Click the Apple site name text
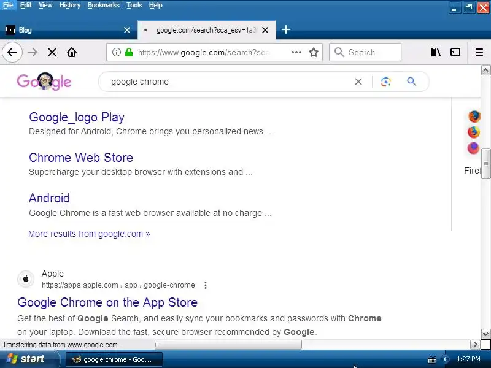 tap(53, 274)
